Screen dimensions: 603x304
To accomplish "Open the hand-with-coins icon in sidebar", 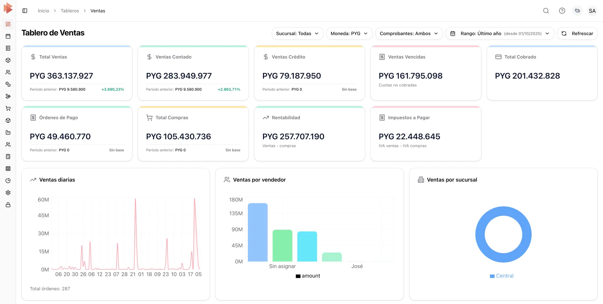I will pos(8,96).
